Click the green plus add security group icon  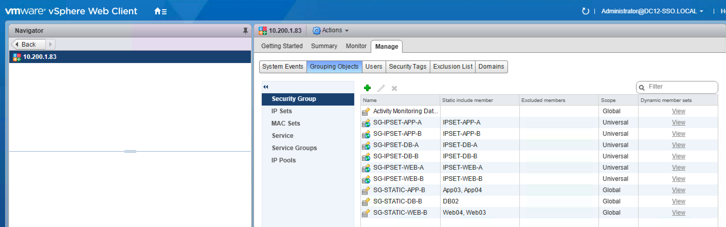[x=367, y=88]
